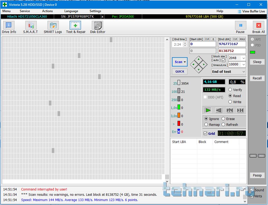The height and width of the screenshot is (205, 268).
Task: Toggle the Grid checkbox
Action: coord(205,134)
